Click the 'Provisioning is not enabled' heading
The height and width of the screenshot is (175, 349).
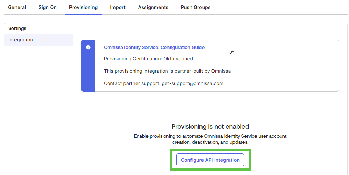(210, 127)
